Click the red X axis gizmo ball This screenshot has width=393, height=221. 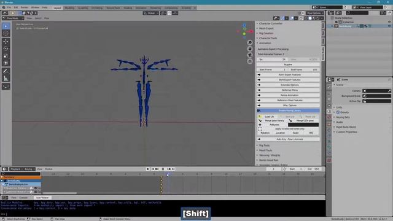(x=251, y=31)
